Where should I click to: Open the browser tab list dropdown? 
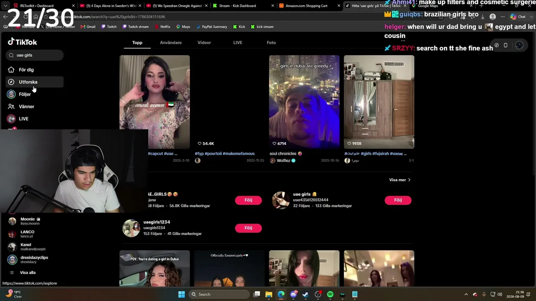(x=5, y=5)
